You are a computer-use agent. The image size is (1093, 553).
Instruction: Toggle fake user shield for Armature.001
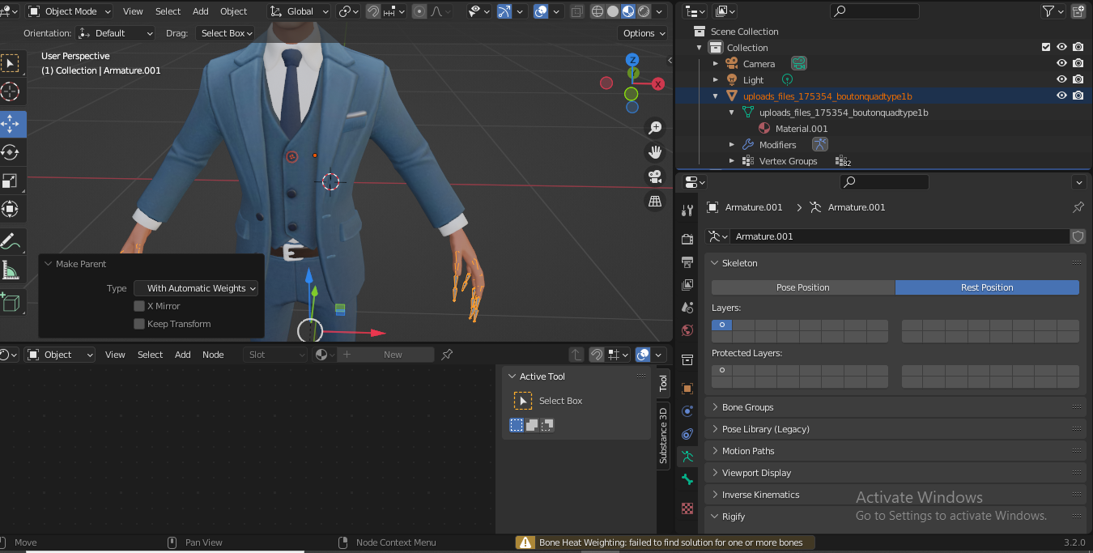1078,236
